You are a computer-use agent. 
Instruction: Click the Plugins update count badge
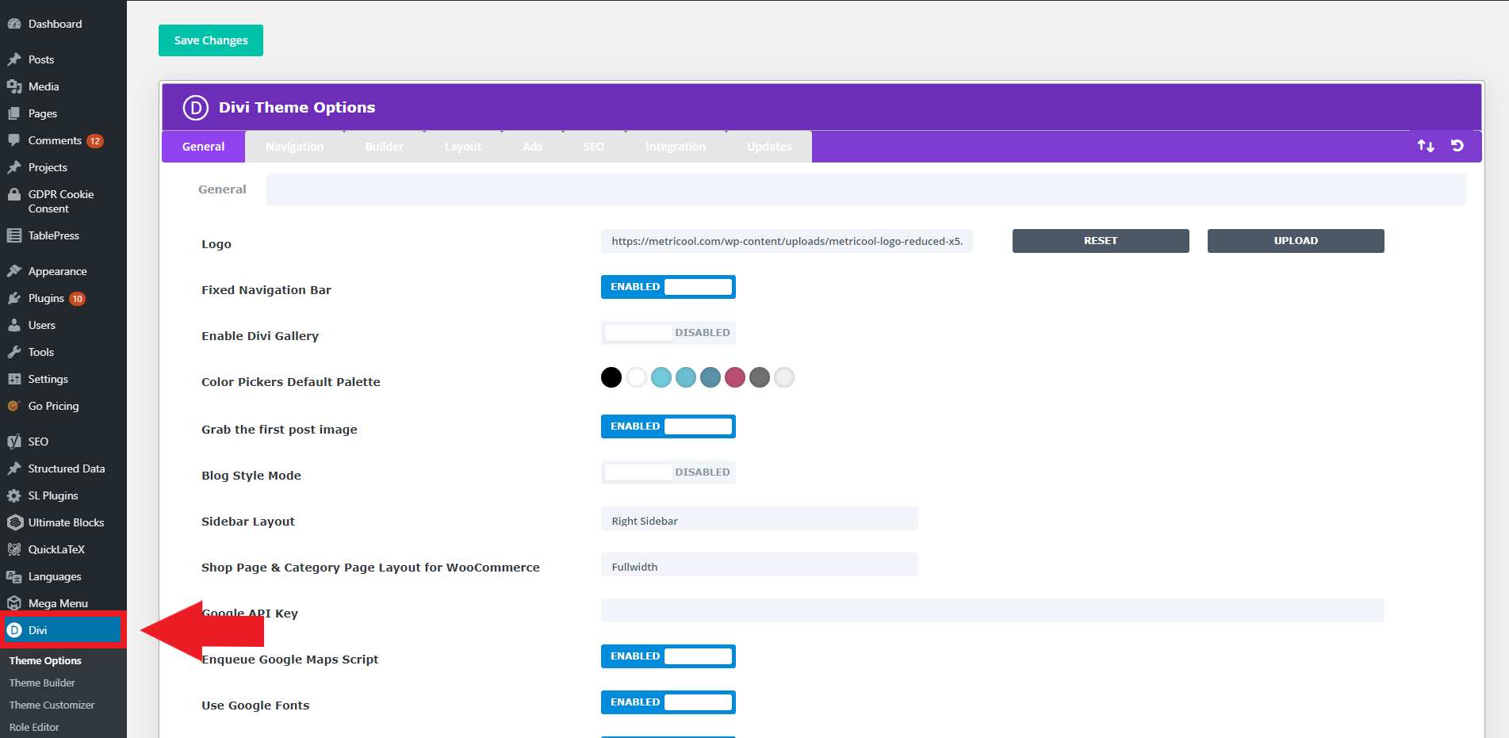pos(77,299)
